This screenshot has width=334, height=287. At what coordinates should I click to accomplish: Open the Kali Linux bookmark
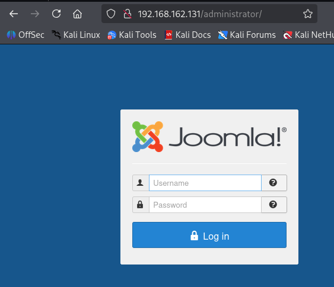76,35
